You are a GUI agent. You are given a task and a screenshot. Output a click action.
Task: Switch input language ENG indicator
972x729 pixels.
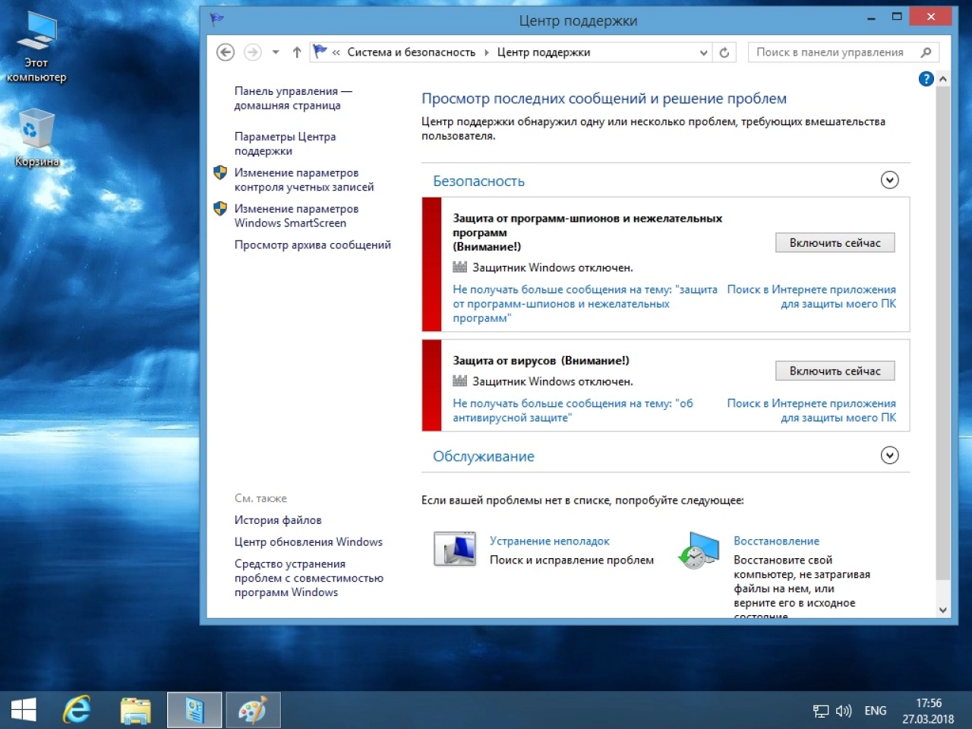coord(876,711)
